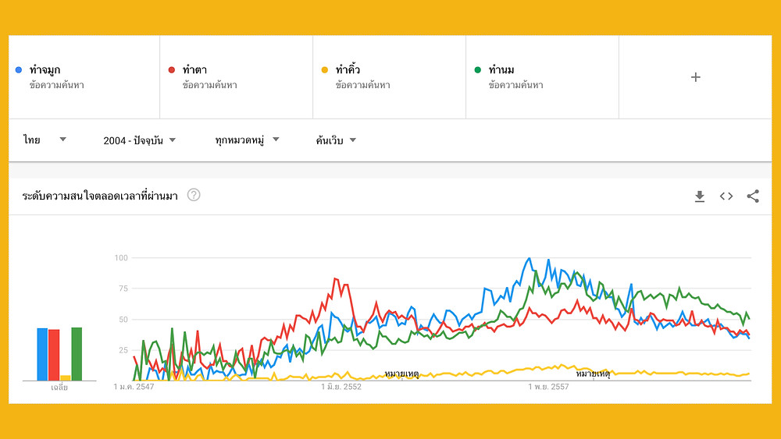Viewport: 781px width, 439px height.
Task: Click the second หมายเหตุ note on the chart
Action: (x=594, y=374)
